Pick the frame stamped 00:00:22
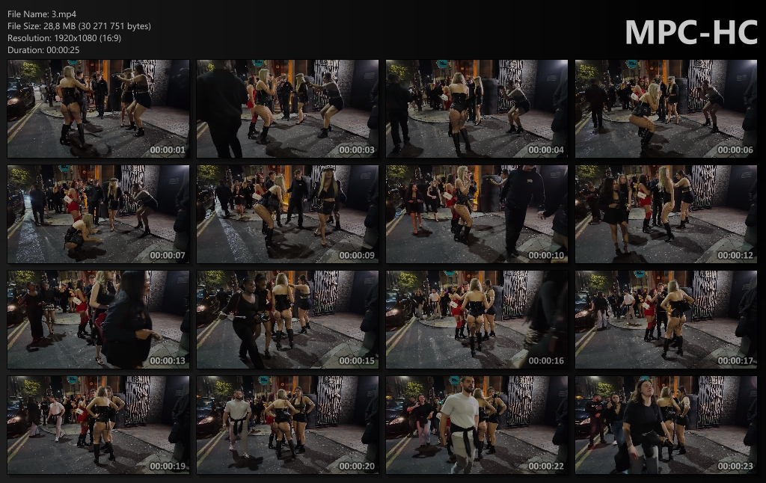766x483 pixels. tap(477, 425)
